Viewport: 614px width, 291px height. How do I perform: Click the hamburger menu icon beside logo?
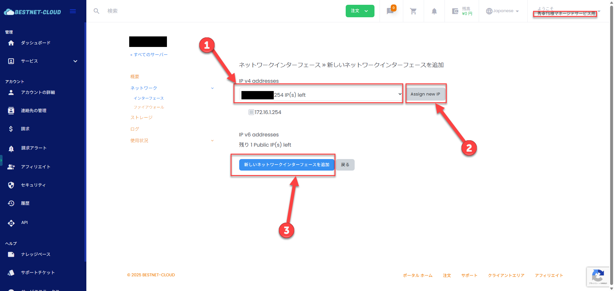(x=73, y=11)
